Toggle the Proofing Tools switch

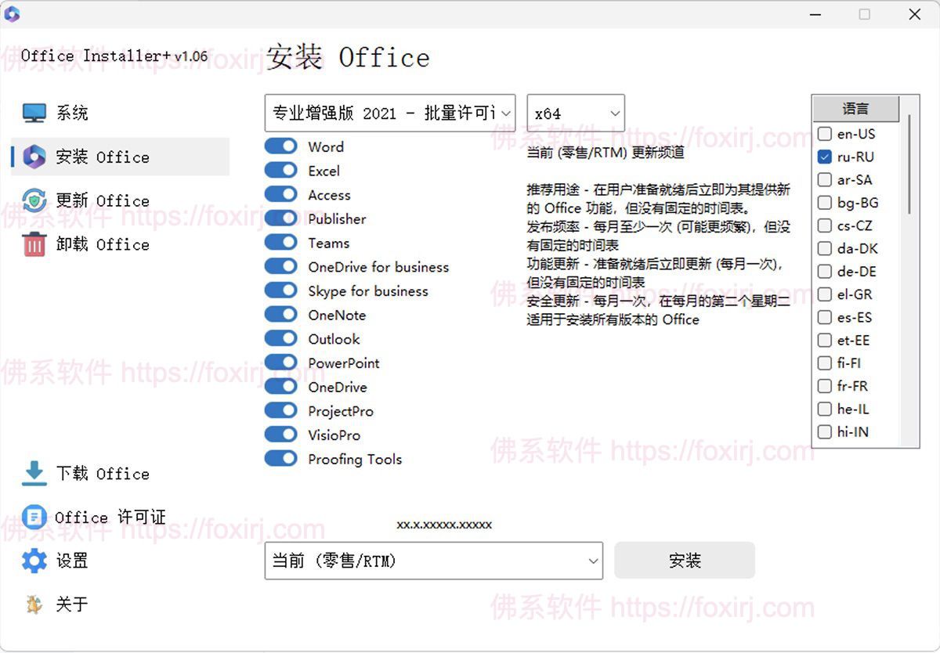click(x=280, y=459)
